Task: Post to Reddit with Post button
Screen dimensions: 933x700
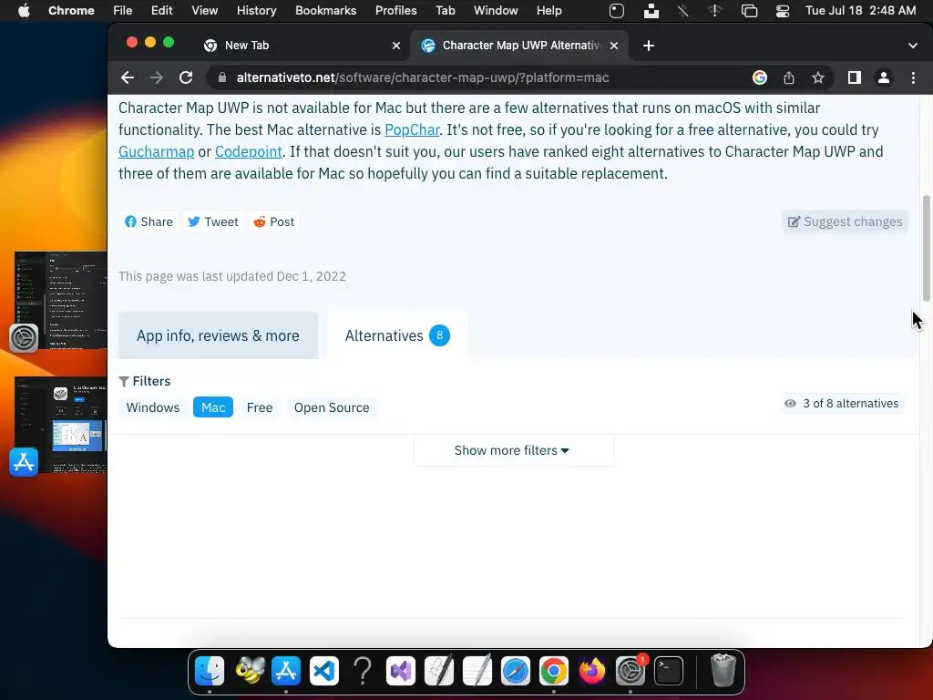Action: pos(273,221)
